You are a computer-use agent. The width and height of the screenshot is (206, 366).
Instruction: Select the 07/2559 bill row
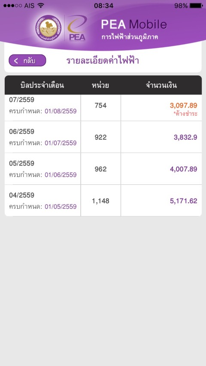tap(103, 108)
